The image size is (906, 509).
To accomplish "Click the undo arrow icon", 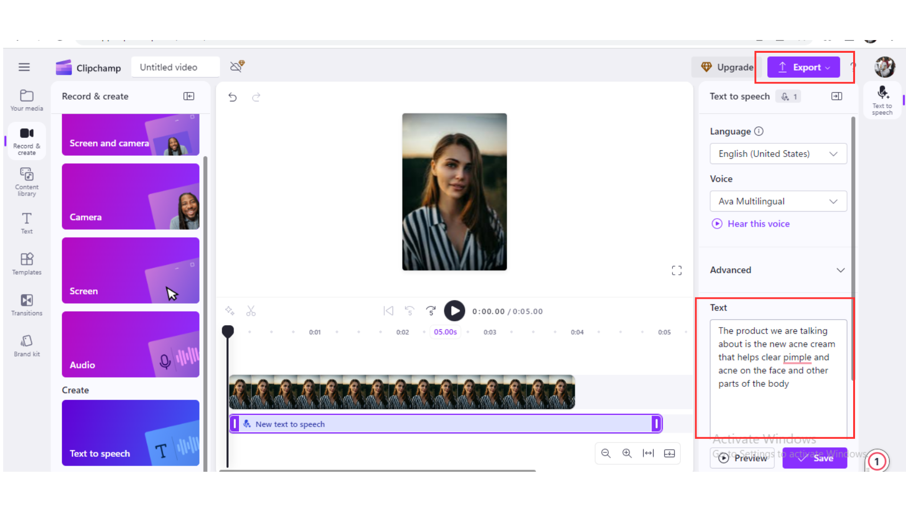I will pyautogui.click(x=232, y=97).
